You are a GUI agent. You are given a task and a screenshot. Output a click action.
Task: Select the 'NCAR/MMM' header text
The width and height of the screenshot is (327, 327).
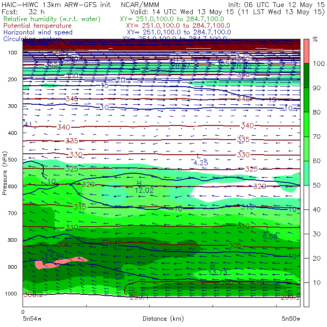coord(140,4)
